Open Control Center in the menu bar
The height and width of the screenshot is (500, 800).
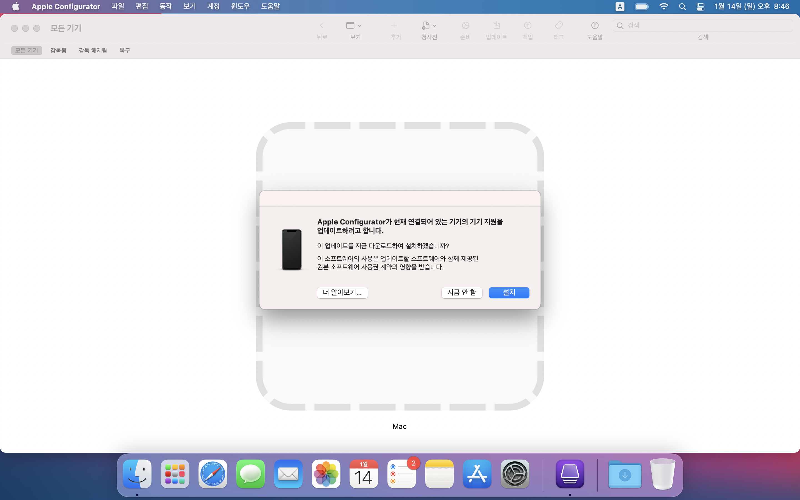[x=700, y=7]
